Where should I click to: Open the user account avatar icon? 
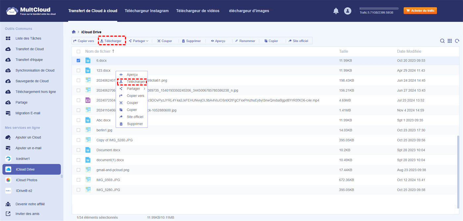(348, 11)
